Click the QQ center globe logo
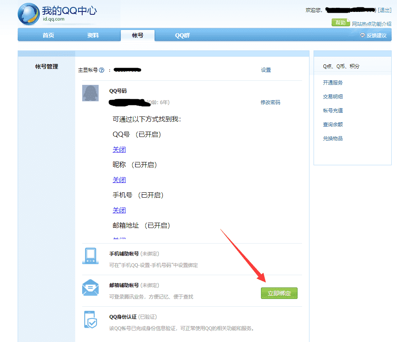Image resolution: width=397 pixels, height=342 pixels. point(29,14)
